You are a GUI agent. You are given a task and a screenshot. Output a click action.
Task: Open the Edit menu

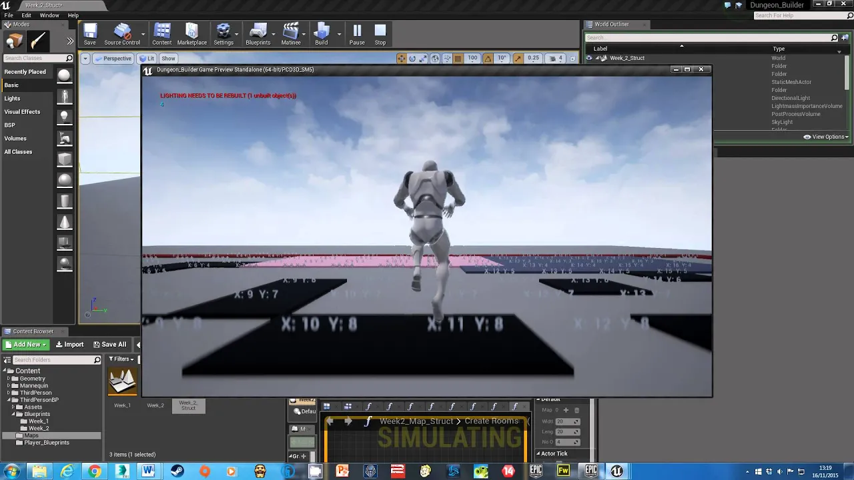(x=27, y=15)
